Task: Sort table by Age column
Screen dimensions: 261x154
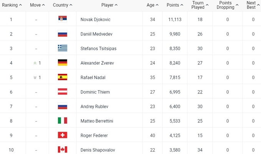Action: [x=152, y=5]
